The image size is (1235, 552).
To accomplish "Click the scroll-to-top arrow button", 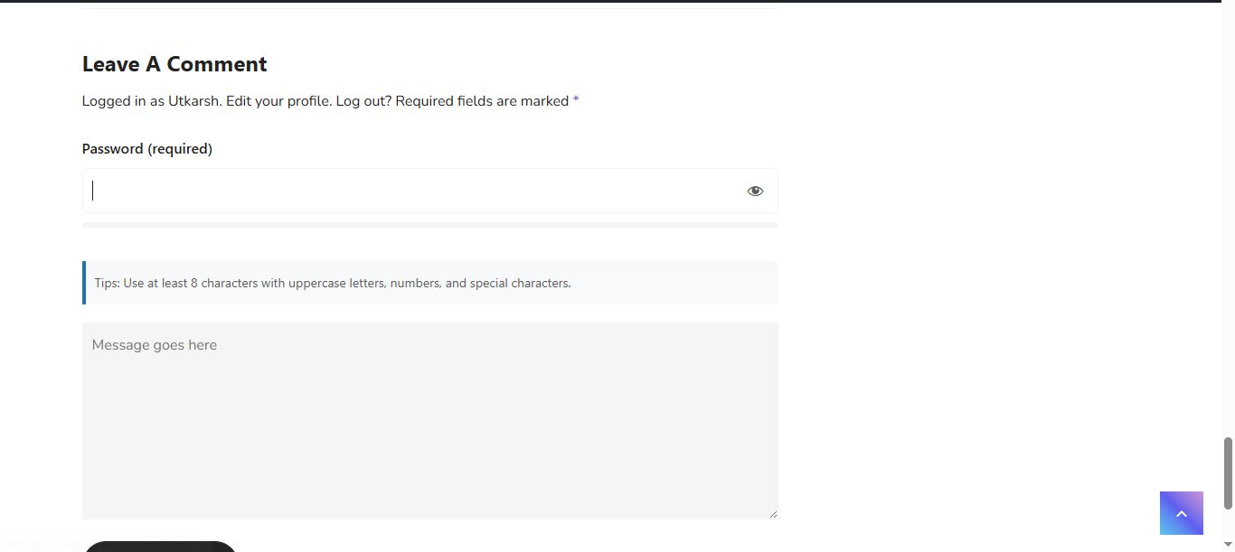I will coord(1181,513).
